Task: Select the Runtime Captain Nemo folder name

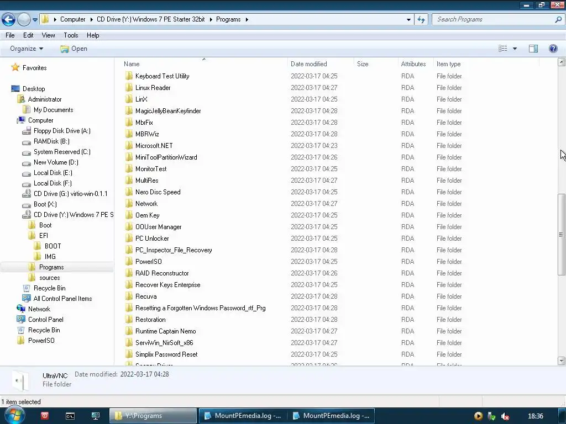Action: pos(166,331)
